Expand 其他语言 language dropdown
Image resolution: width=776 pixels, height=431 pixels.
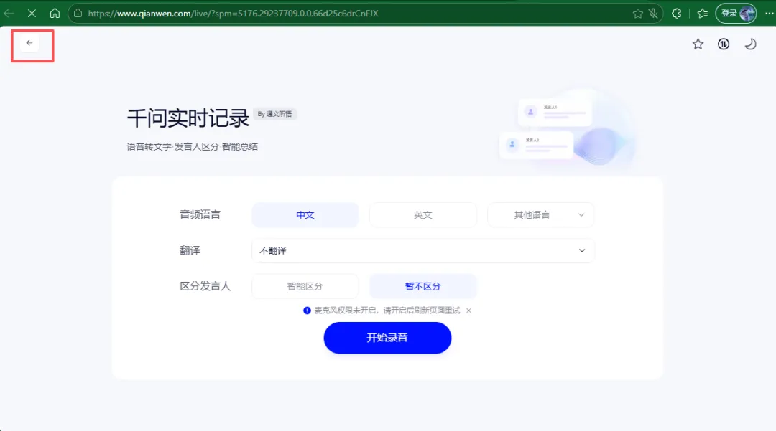pyautogui.click(x=540, y=214)
